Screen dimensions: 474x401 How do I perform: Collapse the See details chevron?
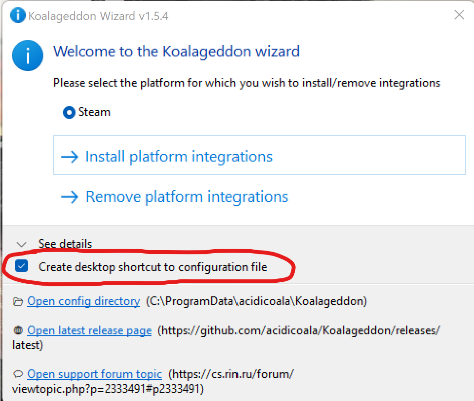click(21, 244)
